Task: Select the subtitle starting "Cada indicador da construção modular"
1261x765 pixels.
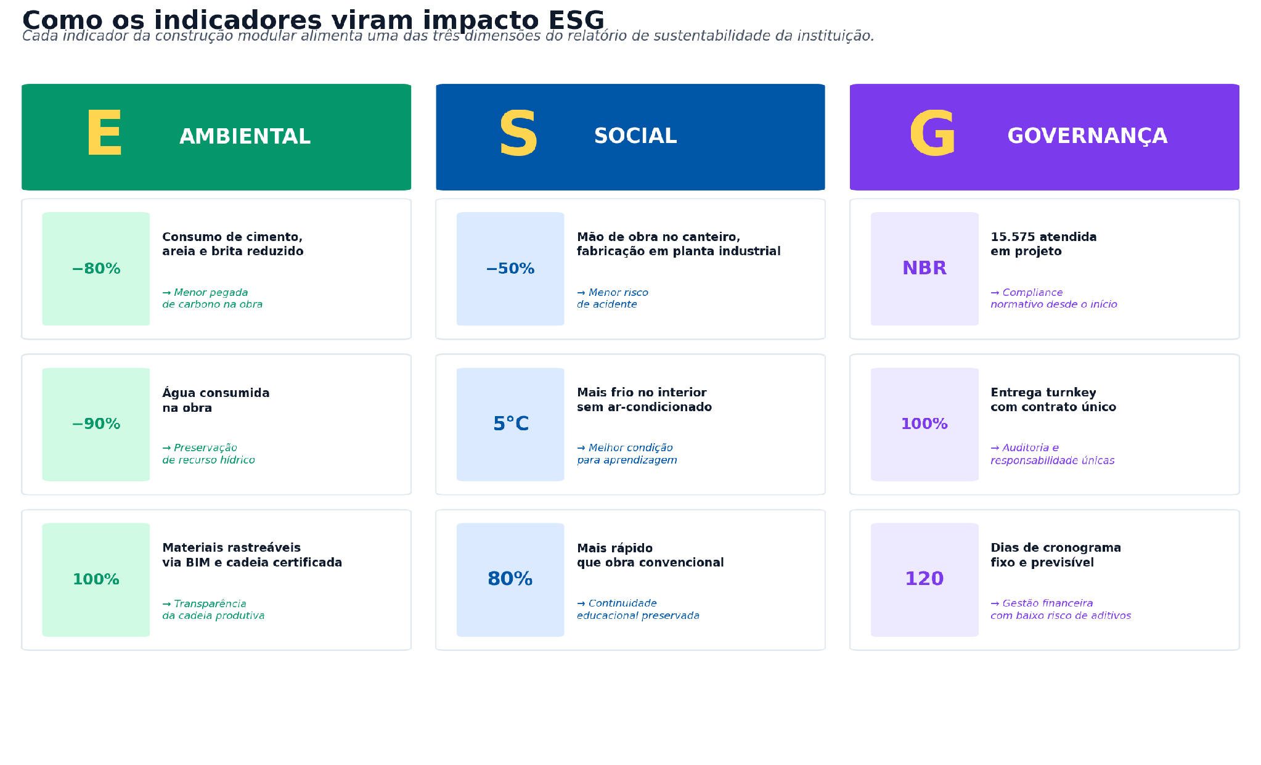Action: [448, 36]
